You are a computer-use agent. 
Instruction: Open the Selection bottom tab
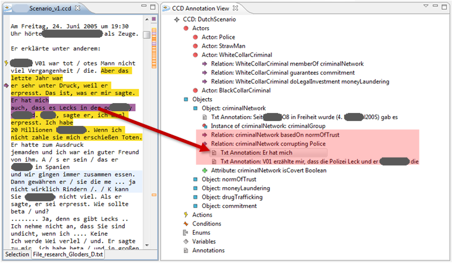pos(17,254)
